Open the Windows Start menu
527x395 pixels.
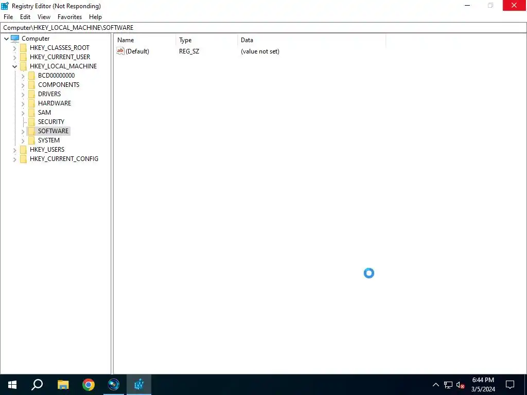12,385
